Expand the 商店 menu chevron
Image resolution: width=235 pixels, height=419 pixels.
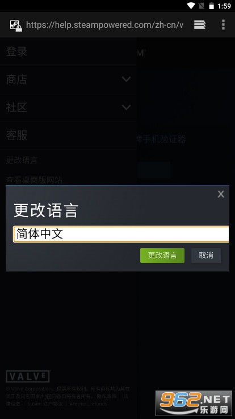tap(126, 79)
